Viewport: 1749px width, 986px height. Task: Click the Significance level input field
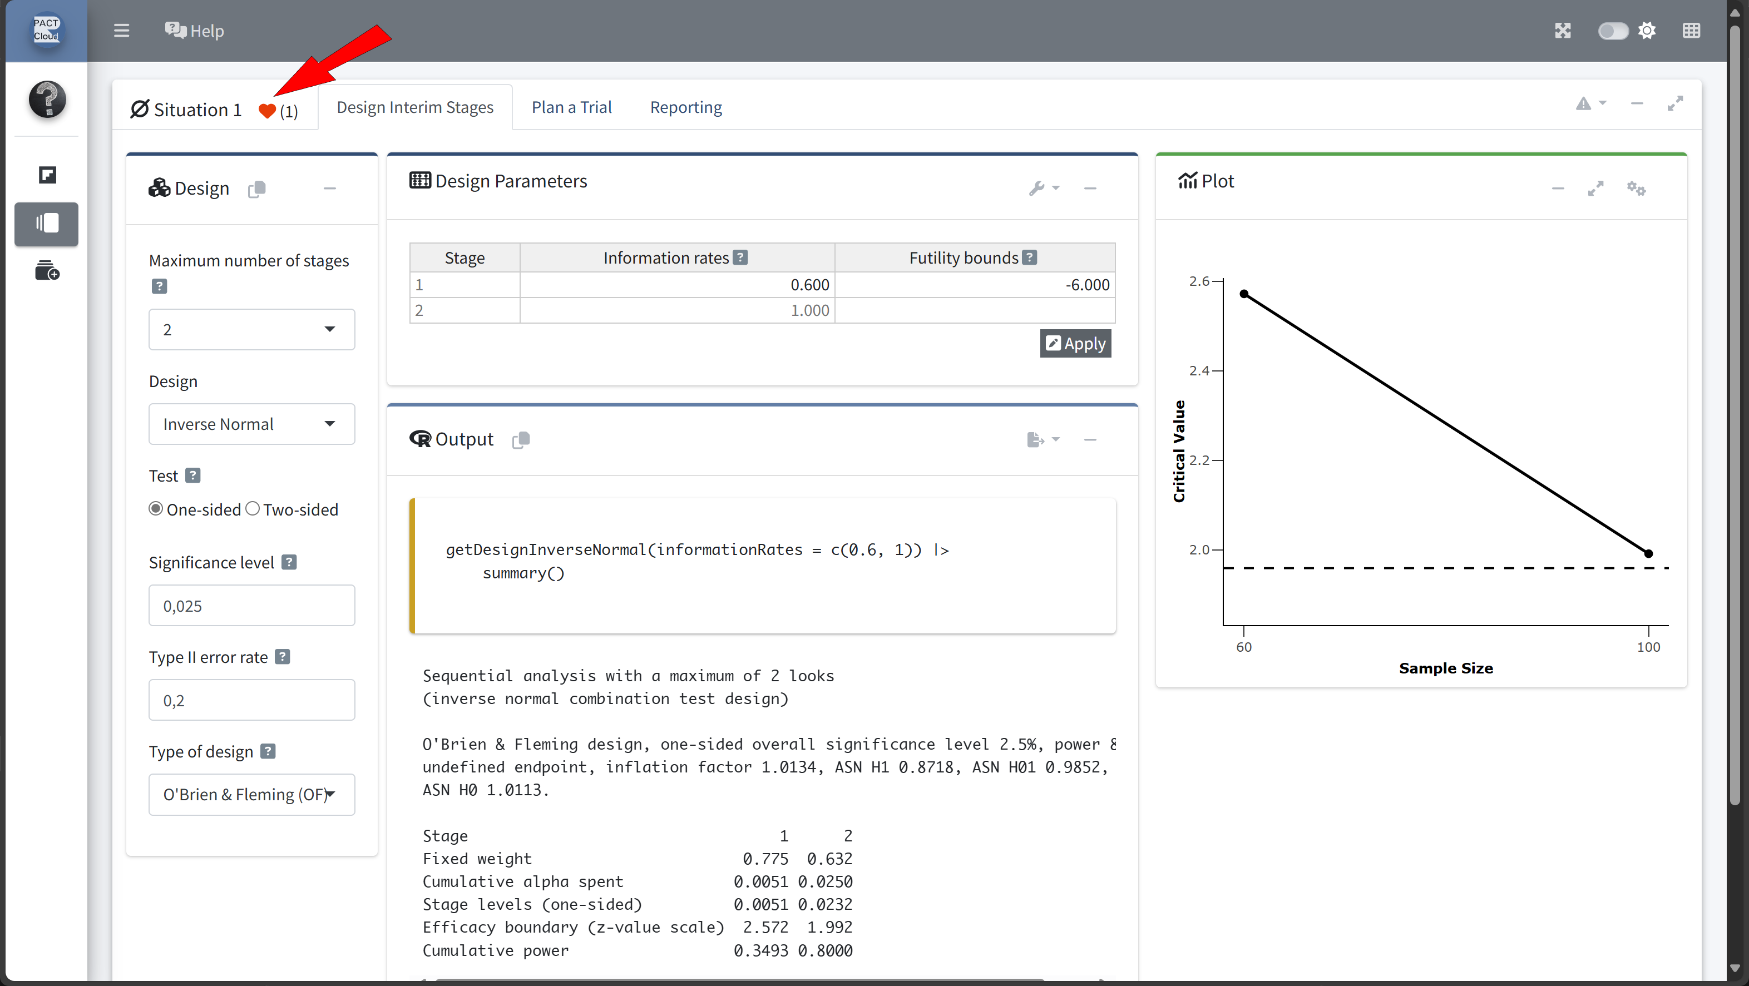[x=251, y=606]
